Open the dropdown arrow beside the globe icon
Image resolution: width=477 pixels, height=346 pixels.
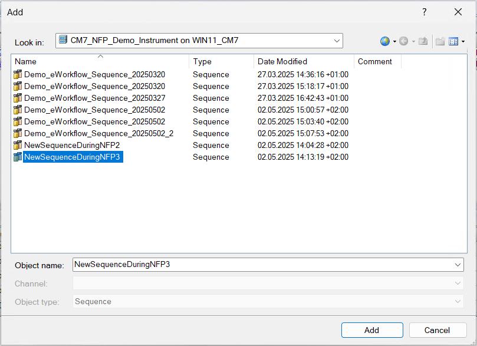pos(394,41)
